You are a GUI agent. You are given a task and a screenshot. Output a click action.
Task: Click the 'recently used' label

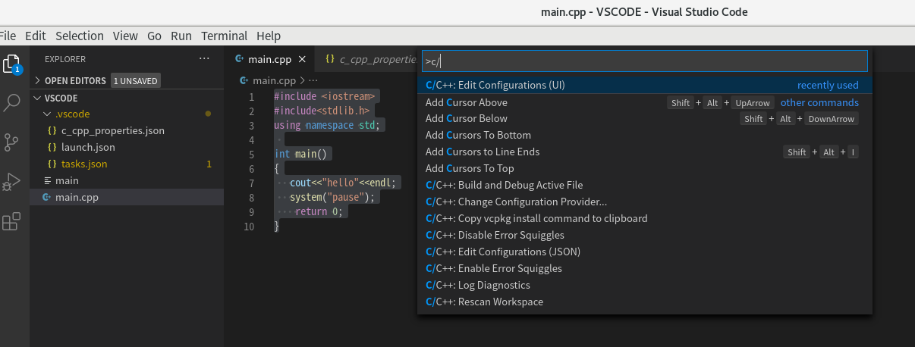[828, 85]
